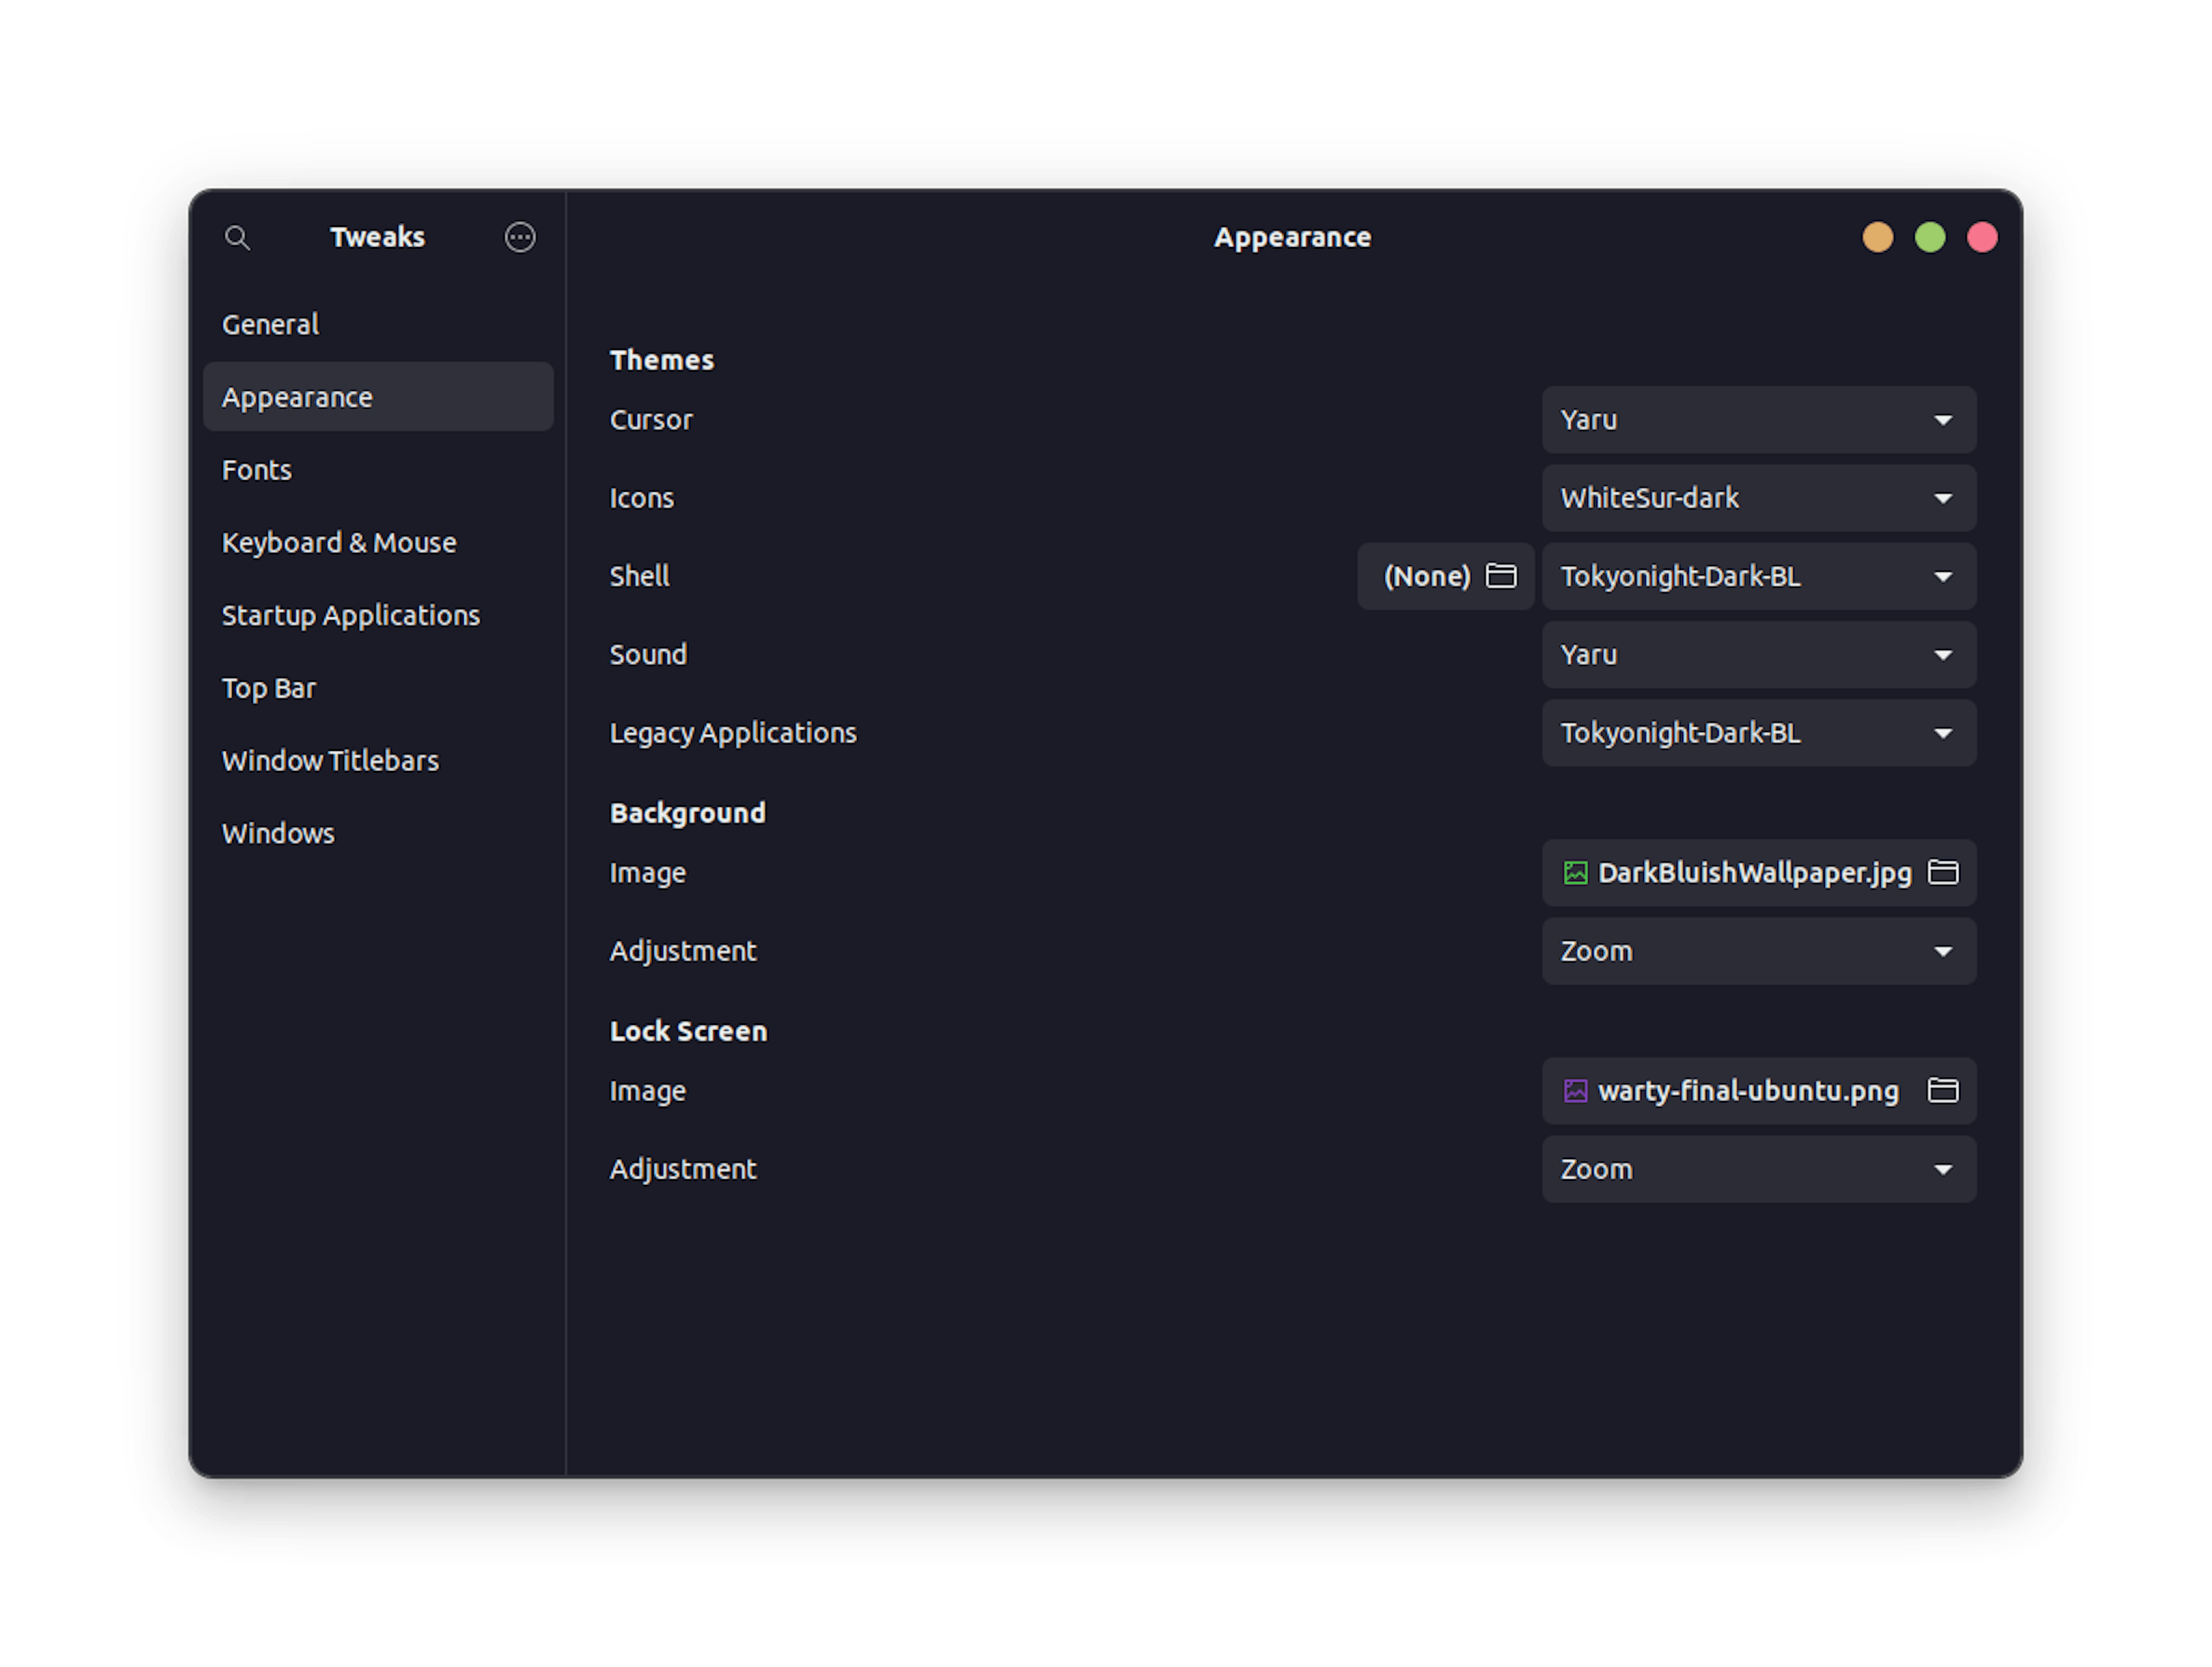The image size is (2212, 1667).
Task: Click the folder icon next to Shell theme
Action: 1503,576
